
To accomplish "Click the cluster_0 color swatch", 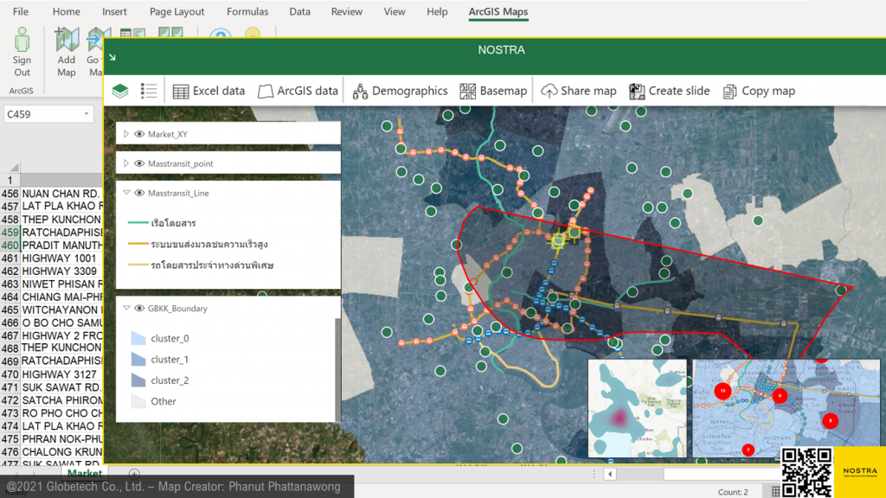I will tap(138, 338).
